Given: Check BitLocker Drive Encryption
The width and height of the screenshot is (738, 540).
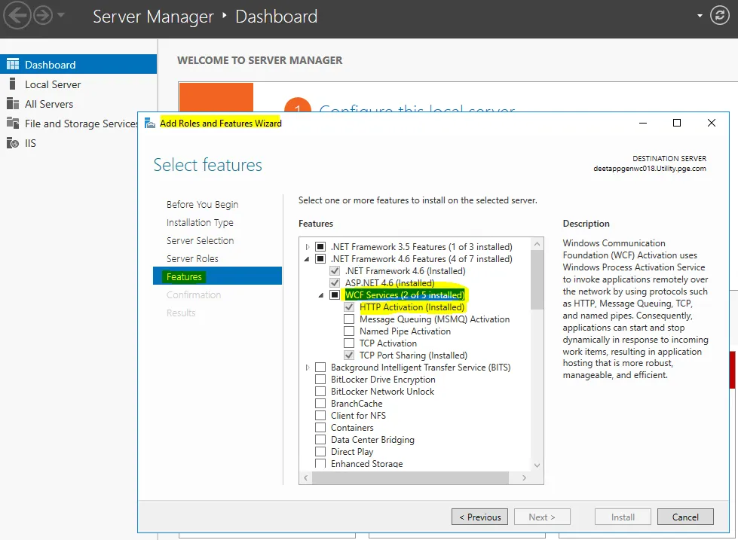Looking at the screenshot, I should [x=320, y=379].
